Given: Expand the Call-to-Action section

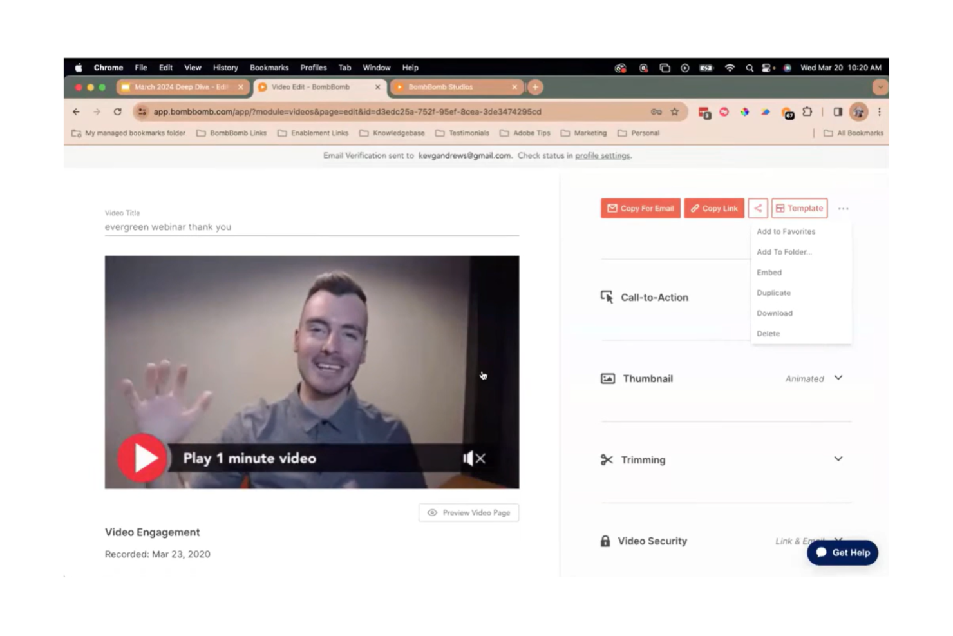Looking at the screenshot, I should (654, 297).
